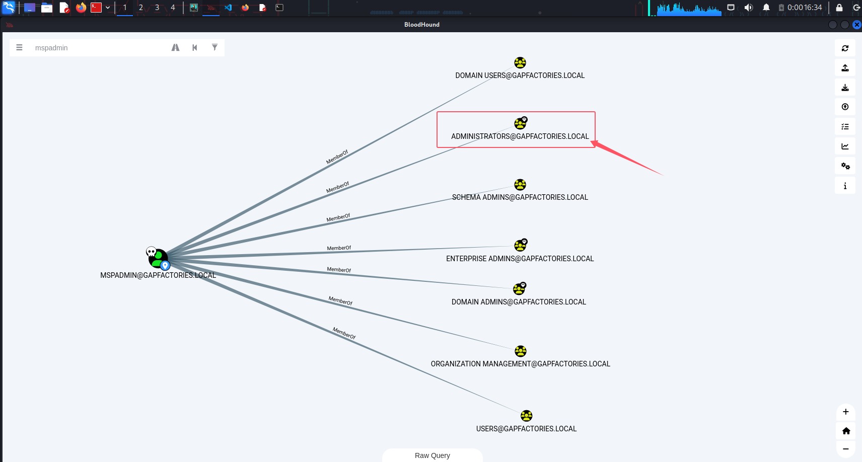Click the MemberOf edge label toward Domain Admins
862x462 pixels.
click(x=339, y=270)
